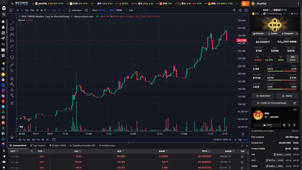Expand the time interval dropdown arrow
The width and height of the screenshot is (302, 170).
coord(49,10)
